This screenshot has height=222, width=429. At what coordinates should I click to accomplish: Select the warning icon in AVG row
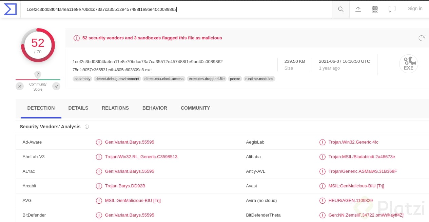point(99,201)
